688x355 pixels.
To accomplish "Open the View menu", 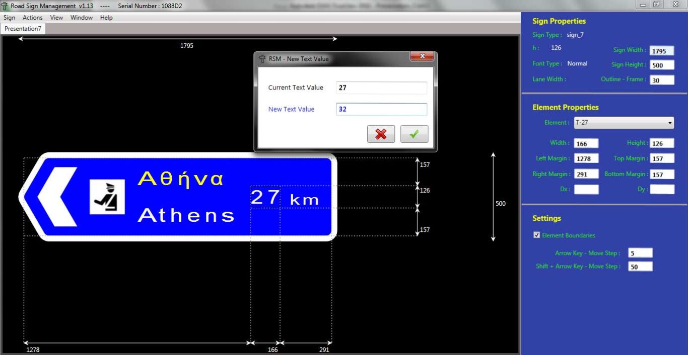I will (x=56, y=18).
